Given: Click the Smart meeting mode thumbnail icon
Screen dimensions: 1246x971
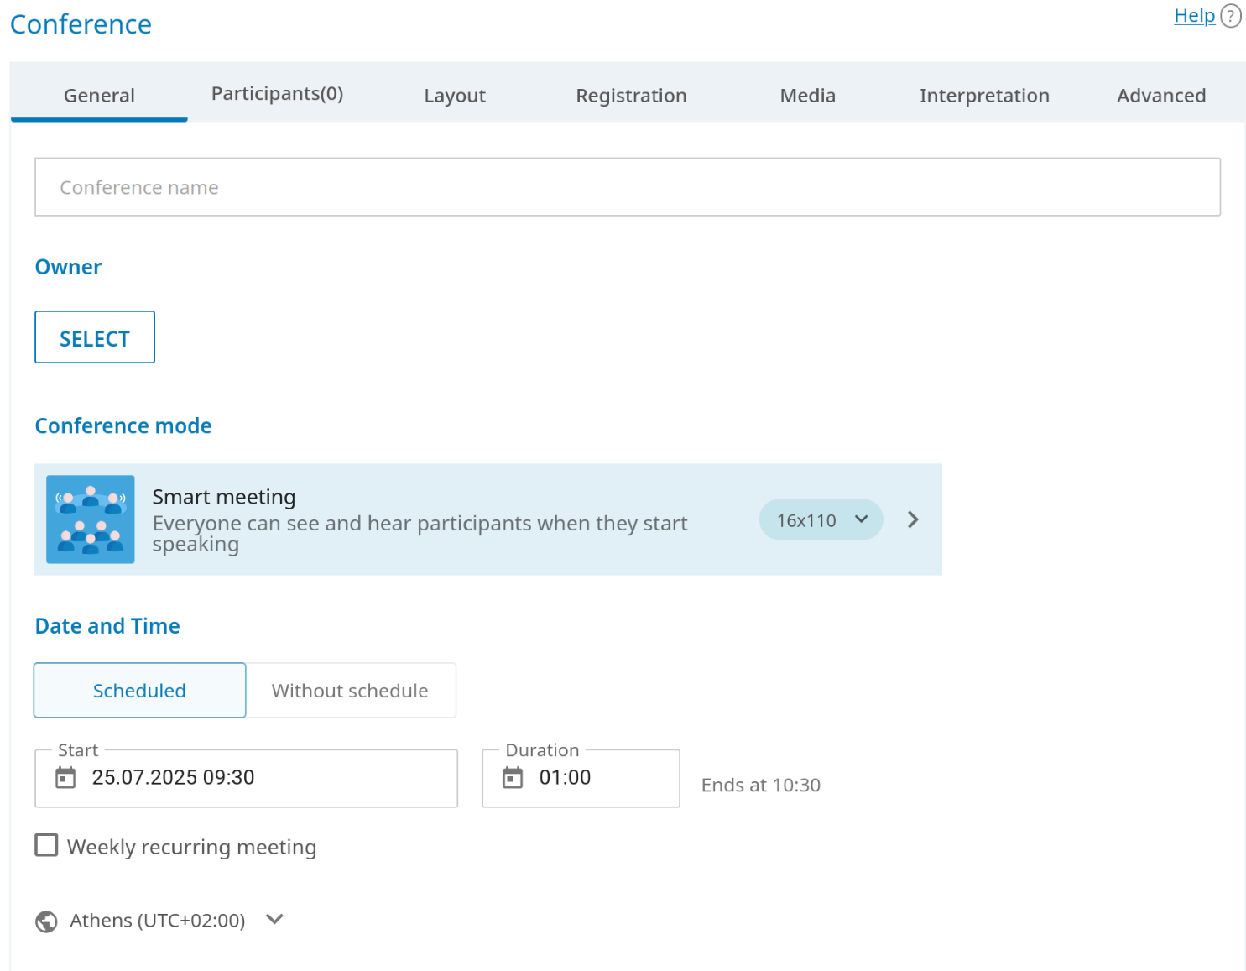Looking at the screenshot, I should click(x=91, y=519).
